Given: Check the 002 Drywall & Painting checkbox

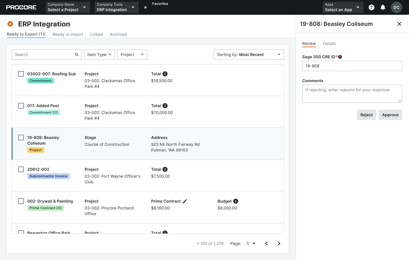Looking at the screenshot, I should tap(21, 201).
